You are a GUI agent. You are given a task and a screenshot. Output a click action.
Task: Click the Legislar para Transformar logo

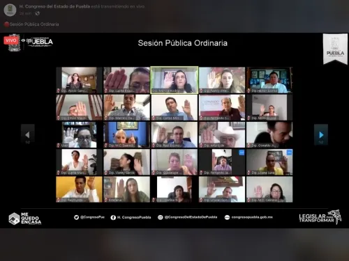(x=320, y=217)
